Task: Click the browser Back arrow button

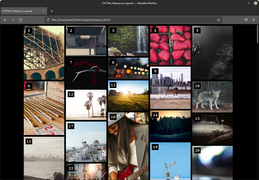Action: click(x=5, y=20)
